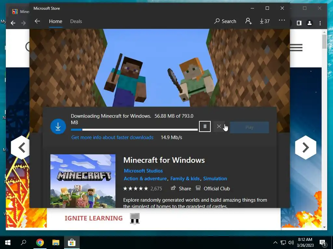View downloads queue showing 37
The height and width of the screenshot is (249, 333).
pos(265,21)
